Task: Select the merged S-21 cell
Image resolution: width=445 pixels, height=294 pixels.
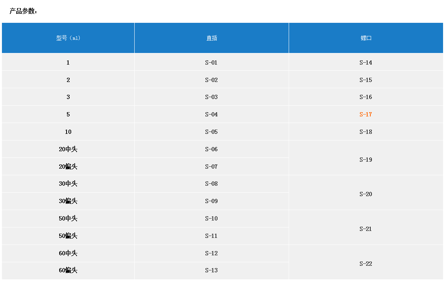Action: (x=366, y=229)
